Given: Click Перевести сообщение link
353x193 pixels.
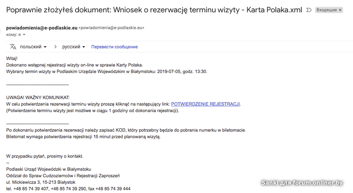Looking at the screenshot, I should 114,47.
